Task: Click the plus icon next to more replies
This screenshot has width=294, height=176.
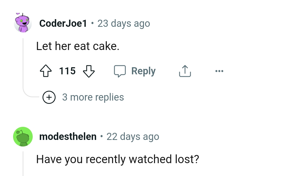Action: coord(49,97)
